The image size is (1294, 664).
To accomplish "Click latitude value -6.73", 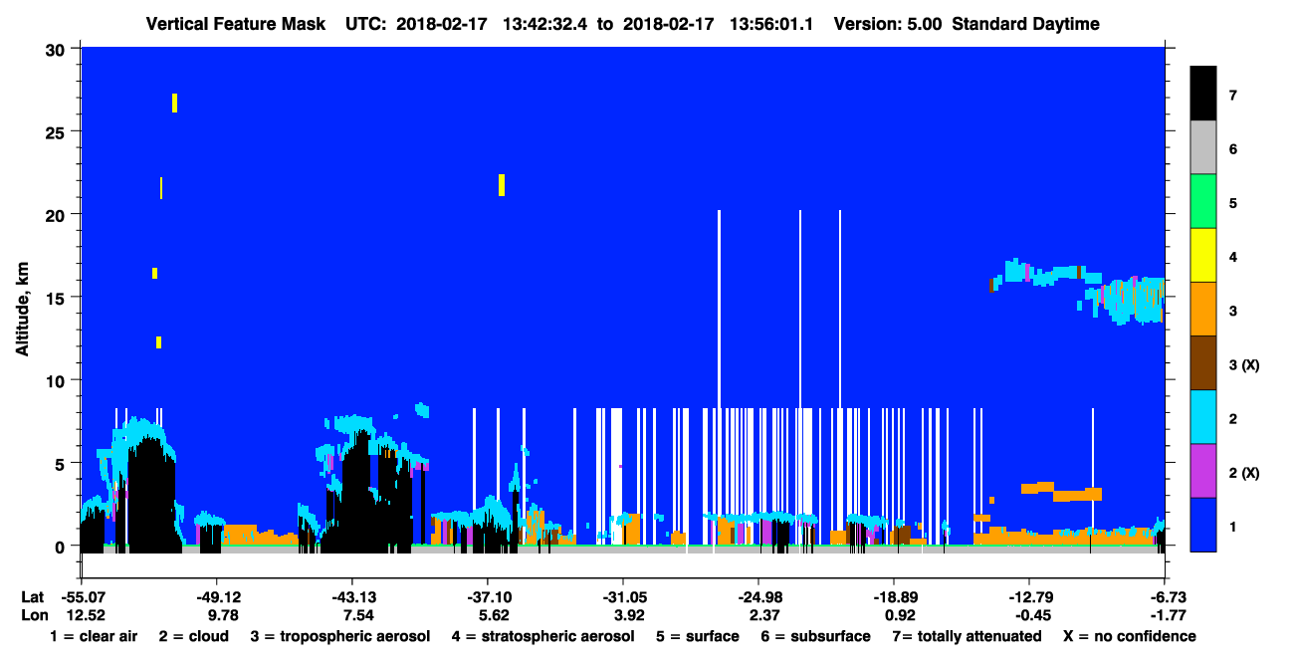I will [x=1166, y=596].
